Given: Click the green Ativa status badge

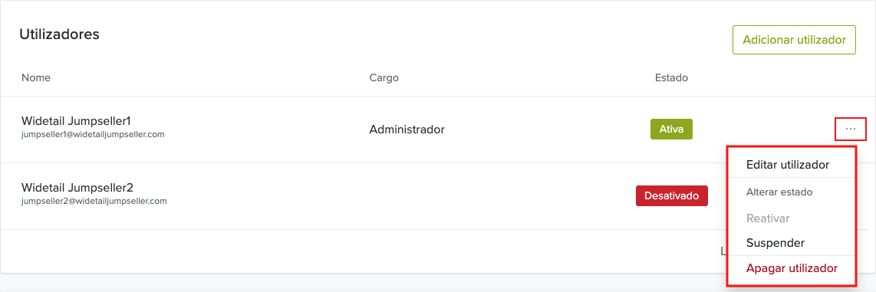Looking at the screenshot, I should click(x=671, y=129).
